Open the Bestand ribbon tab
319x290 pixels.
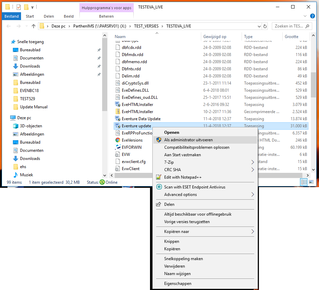pyautogui.click(x=12, y=16)
